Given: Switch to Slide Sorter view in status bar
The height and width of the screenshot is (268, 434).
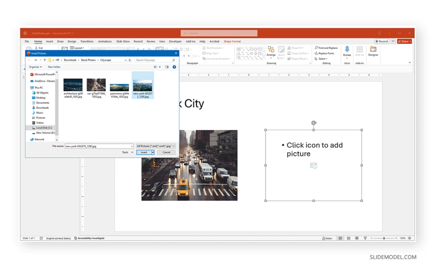Looking at the screenshot, I should tap(348, 238).
